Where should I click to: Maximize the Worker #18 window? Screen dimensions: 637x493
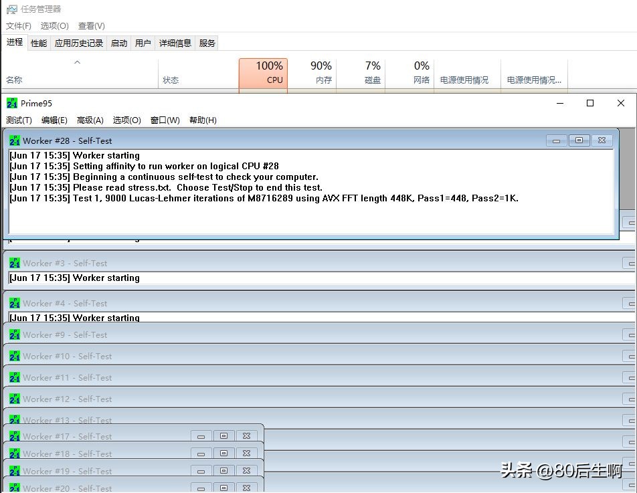point(224,454)
